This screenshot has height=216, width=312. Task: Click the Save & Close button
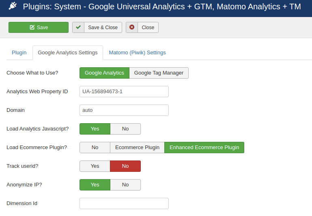coord(102,27)
